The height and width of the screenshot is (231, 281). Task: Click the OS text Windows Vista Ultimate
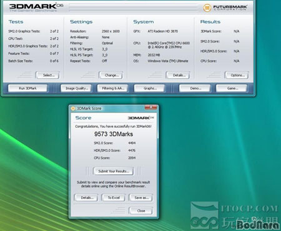click(x=168, y=61)
